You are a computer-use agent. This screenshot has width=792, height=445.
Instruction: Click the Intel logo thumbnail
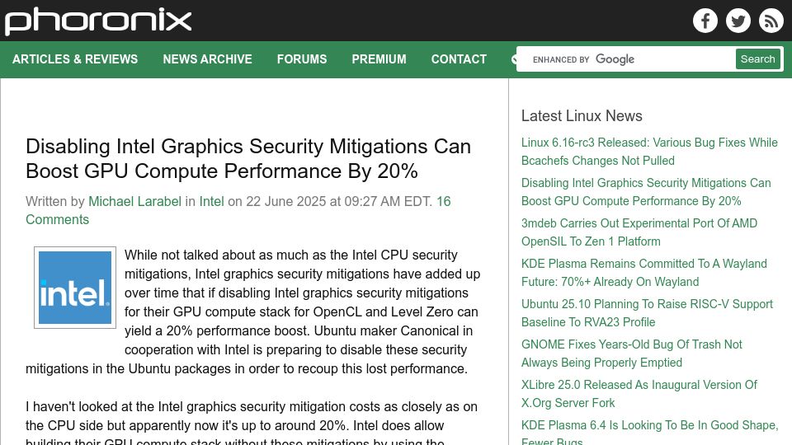coord(75,288)
